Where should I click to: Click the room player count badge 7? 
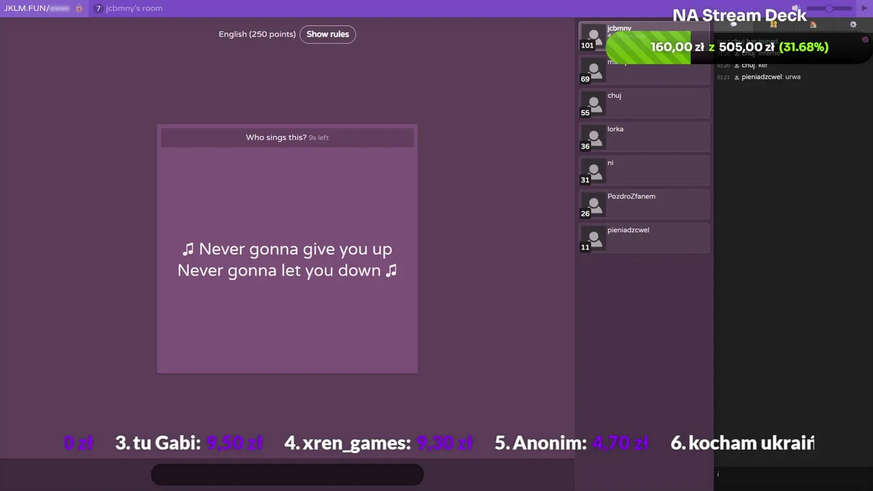[x=99, y=8]
